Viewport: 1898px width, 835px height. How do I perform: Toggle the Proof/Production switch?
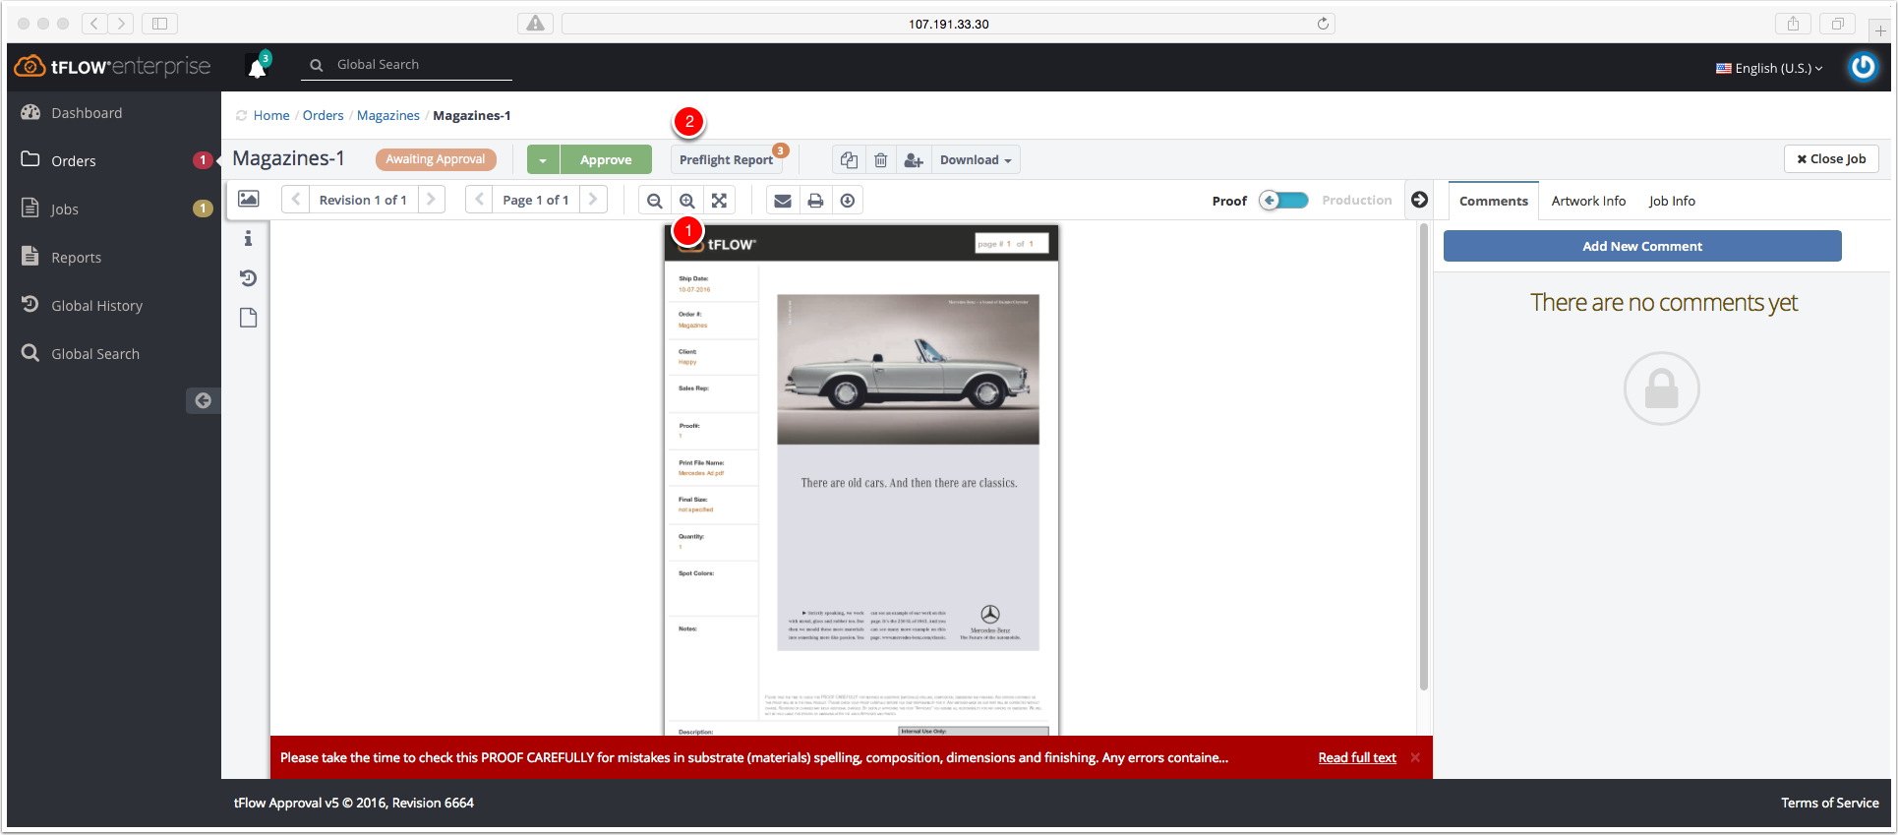pyautogui.click(x=1284, y=201)
